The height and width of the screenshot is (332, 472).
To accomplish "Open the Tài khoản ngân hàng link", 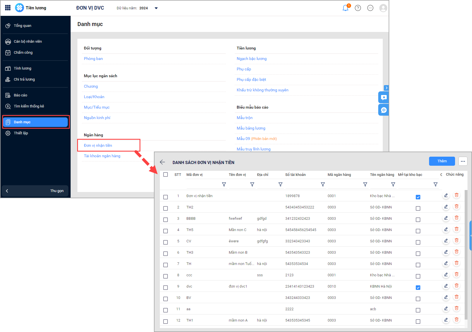I will click(x=102, y=156).
